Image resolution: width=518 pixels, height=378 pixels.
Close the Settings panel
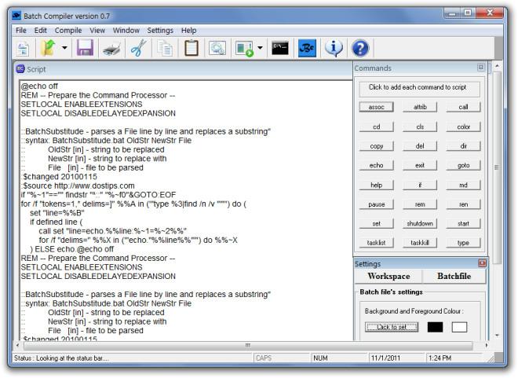click(482, 263)
